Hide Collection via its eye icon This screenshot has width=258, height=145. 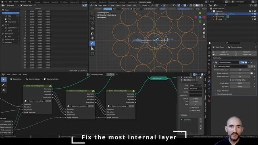(252, 11)
